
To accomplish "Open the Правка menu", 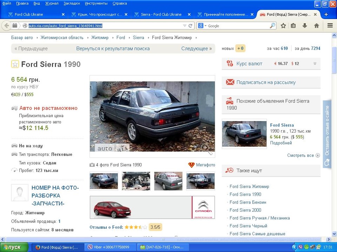I will click(22, 3).
